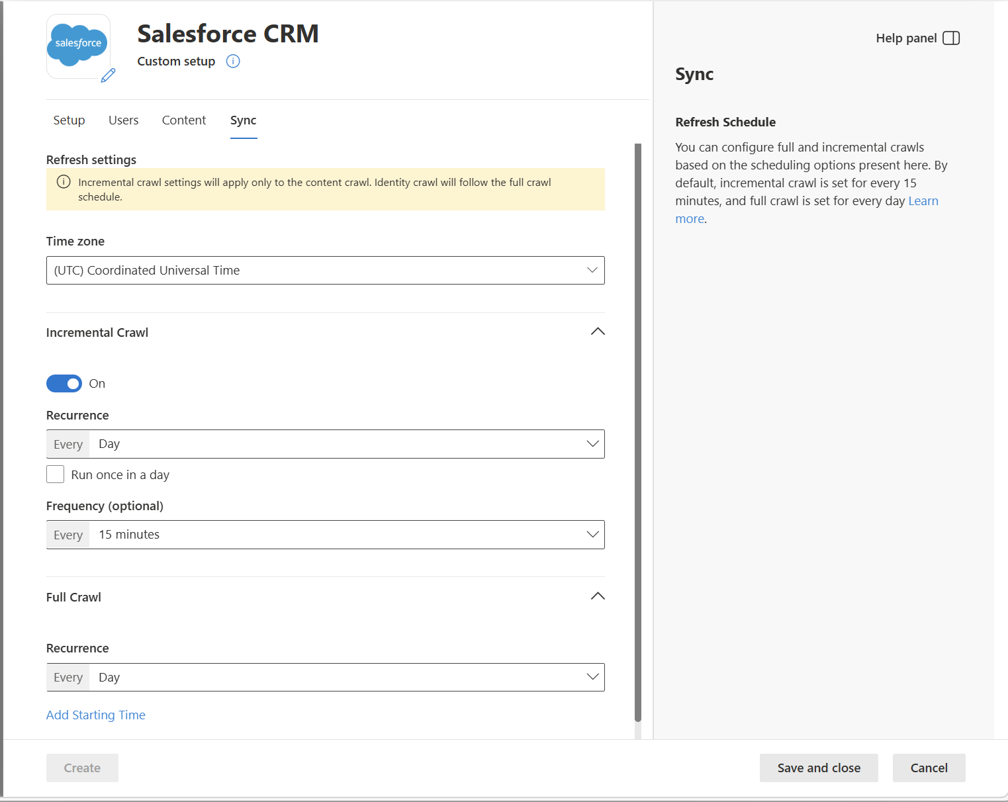Image resolution: width=1008 pixels, height=802 pixels.
Task: Turn off the Incremental Crawl toggle
Action: click(64, 384)
